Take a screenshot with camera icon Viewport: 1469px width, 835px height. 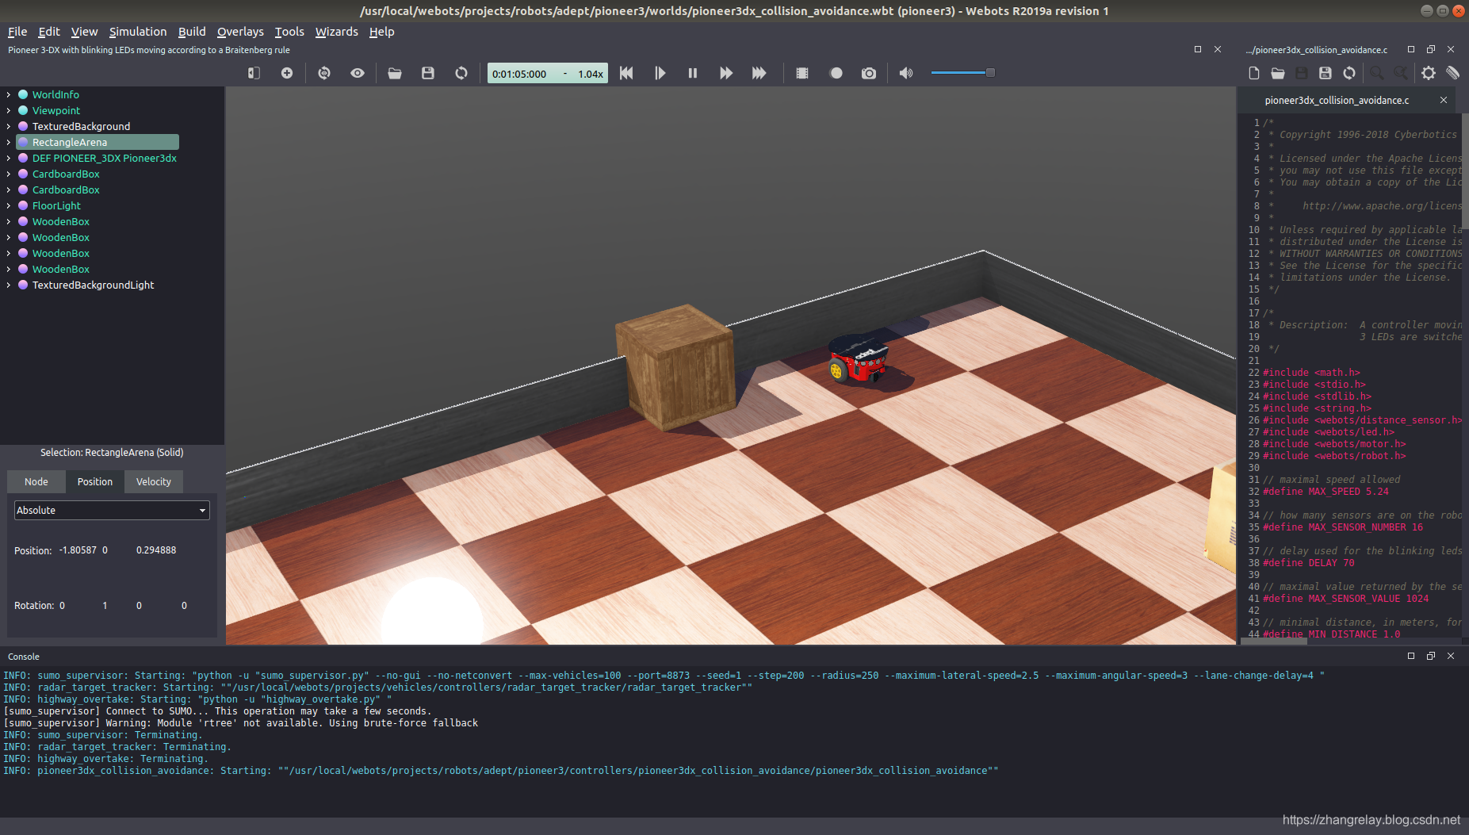(869, 73)
